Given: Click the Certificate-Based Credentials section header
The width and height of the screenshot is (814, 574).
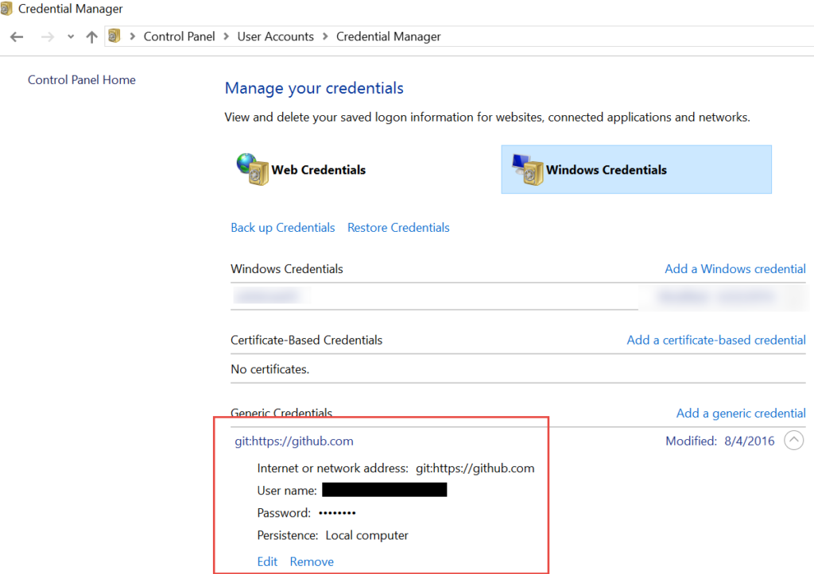Looking at the screenshot, I should tap(306, 340).
